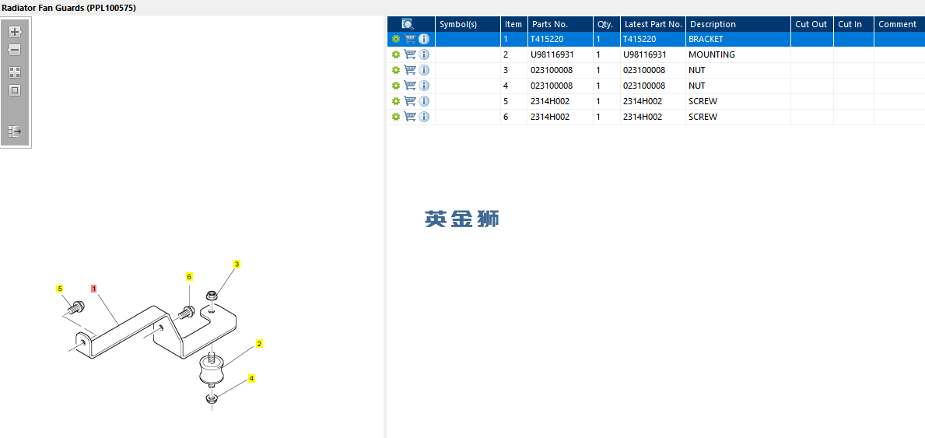Sort by Qty. column header
The width and height of the screenshot is (925, 438).
[607, 24]
